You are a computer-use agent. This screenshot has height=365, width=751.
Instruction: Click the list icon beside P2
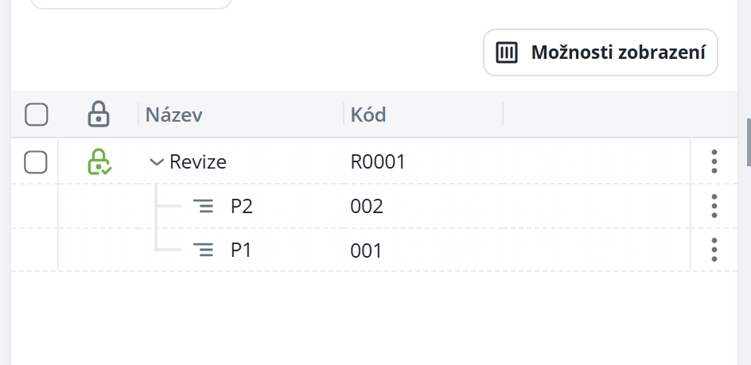[204, 207]
